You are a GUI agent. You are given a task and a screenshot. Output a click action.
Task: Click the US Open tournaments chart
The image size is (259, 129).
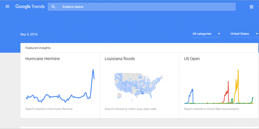tap(219, 87)
